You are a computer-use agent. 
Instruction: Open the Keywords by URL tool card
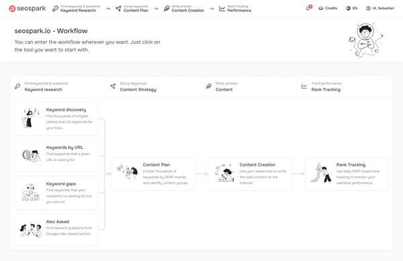point(56,156)
